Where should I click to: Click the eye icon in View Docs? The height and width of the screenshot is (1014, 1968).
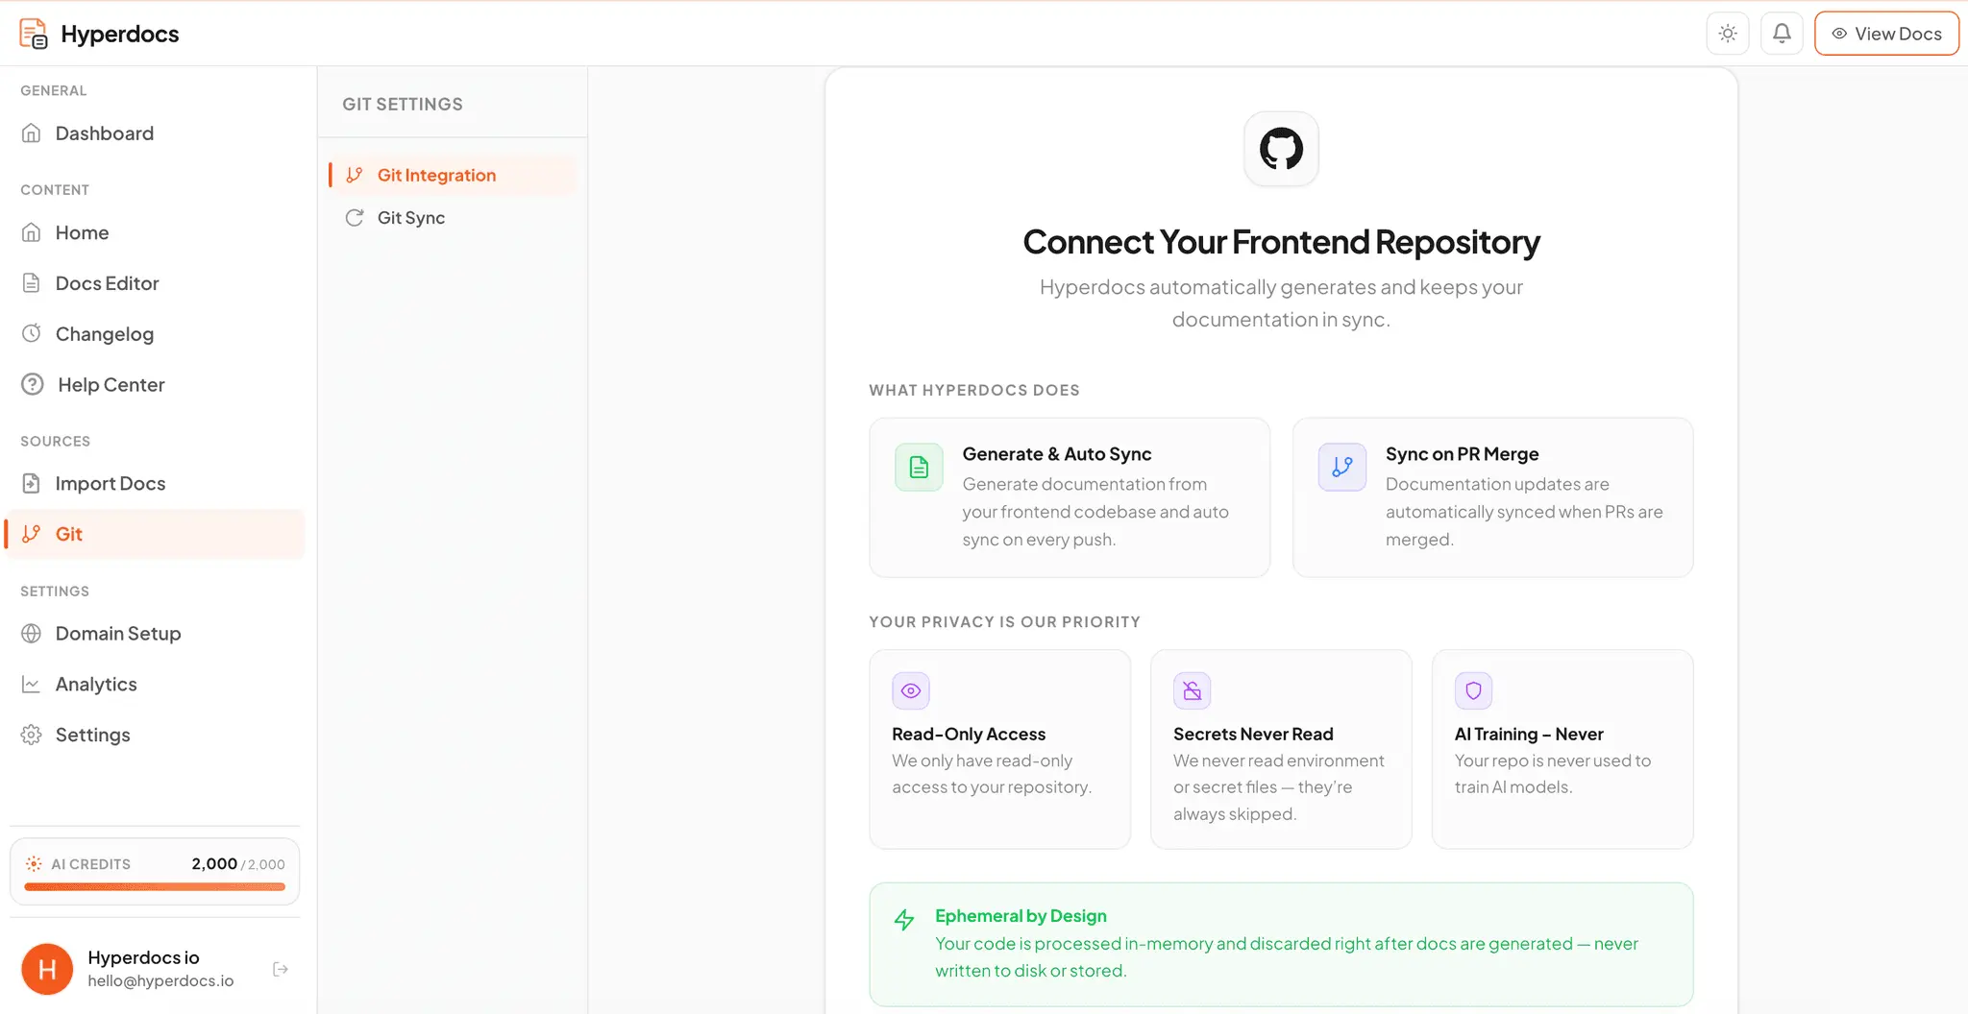[1839, 34]
